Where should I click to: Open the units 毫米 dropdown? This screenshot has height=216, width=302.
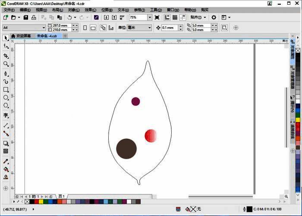point(149,28)
